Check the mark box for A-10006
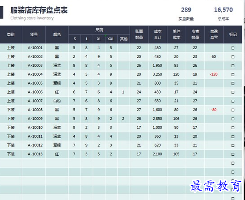Screen dimensions: 245x200 tap(232, 92)
